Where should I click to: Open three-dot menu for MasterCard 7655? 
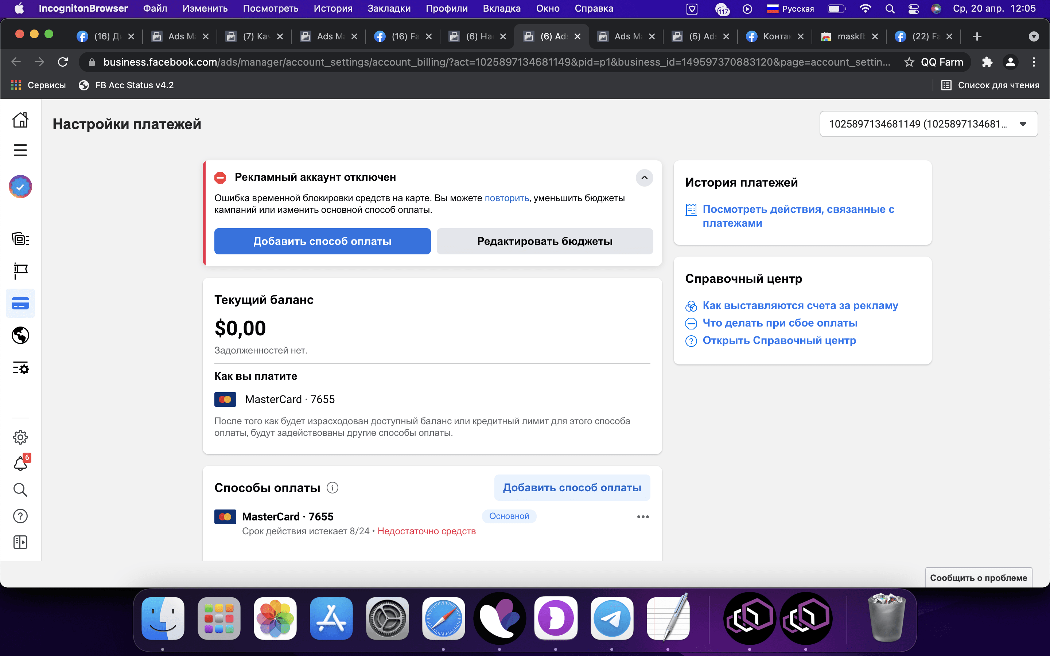[x=643, y=517]
